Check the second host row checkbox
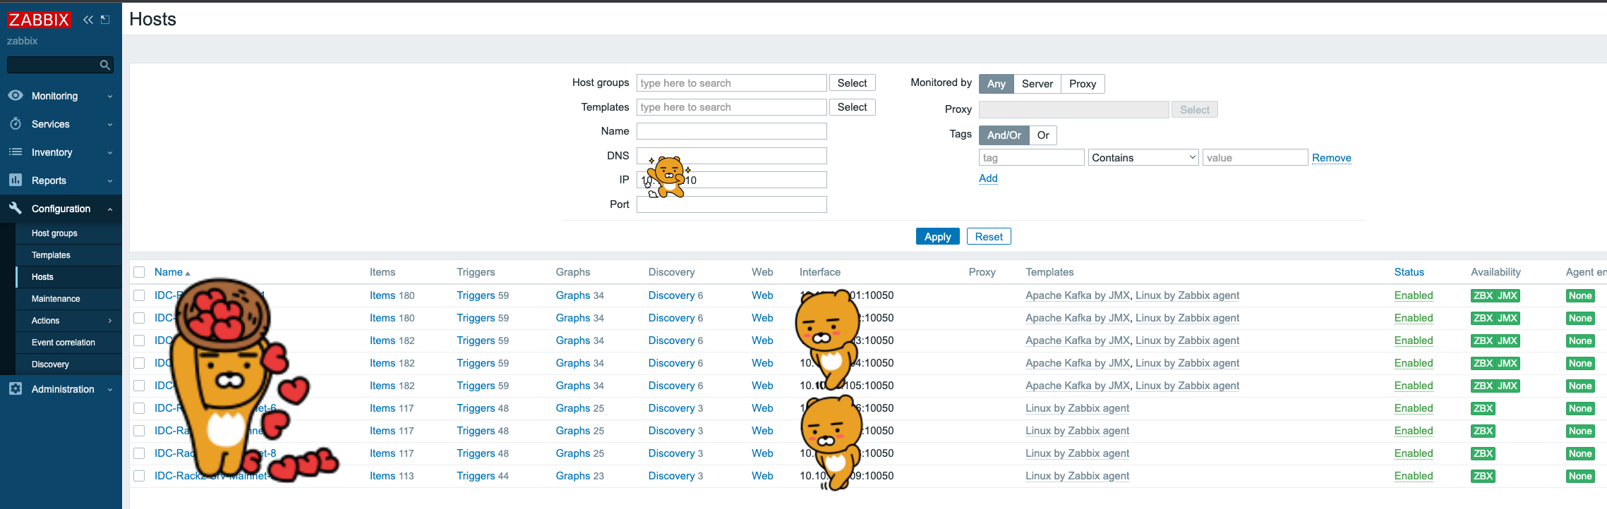Screen dimensions: 1607x509 coord(139,318)
